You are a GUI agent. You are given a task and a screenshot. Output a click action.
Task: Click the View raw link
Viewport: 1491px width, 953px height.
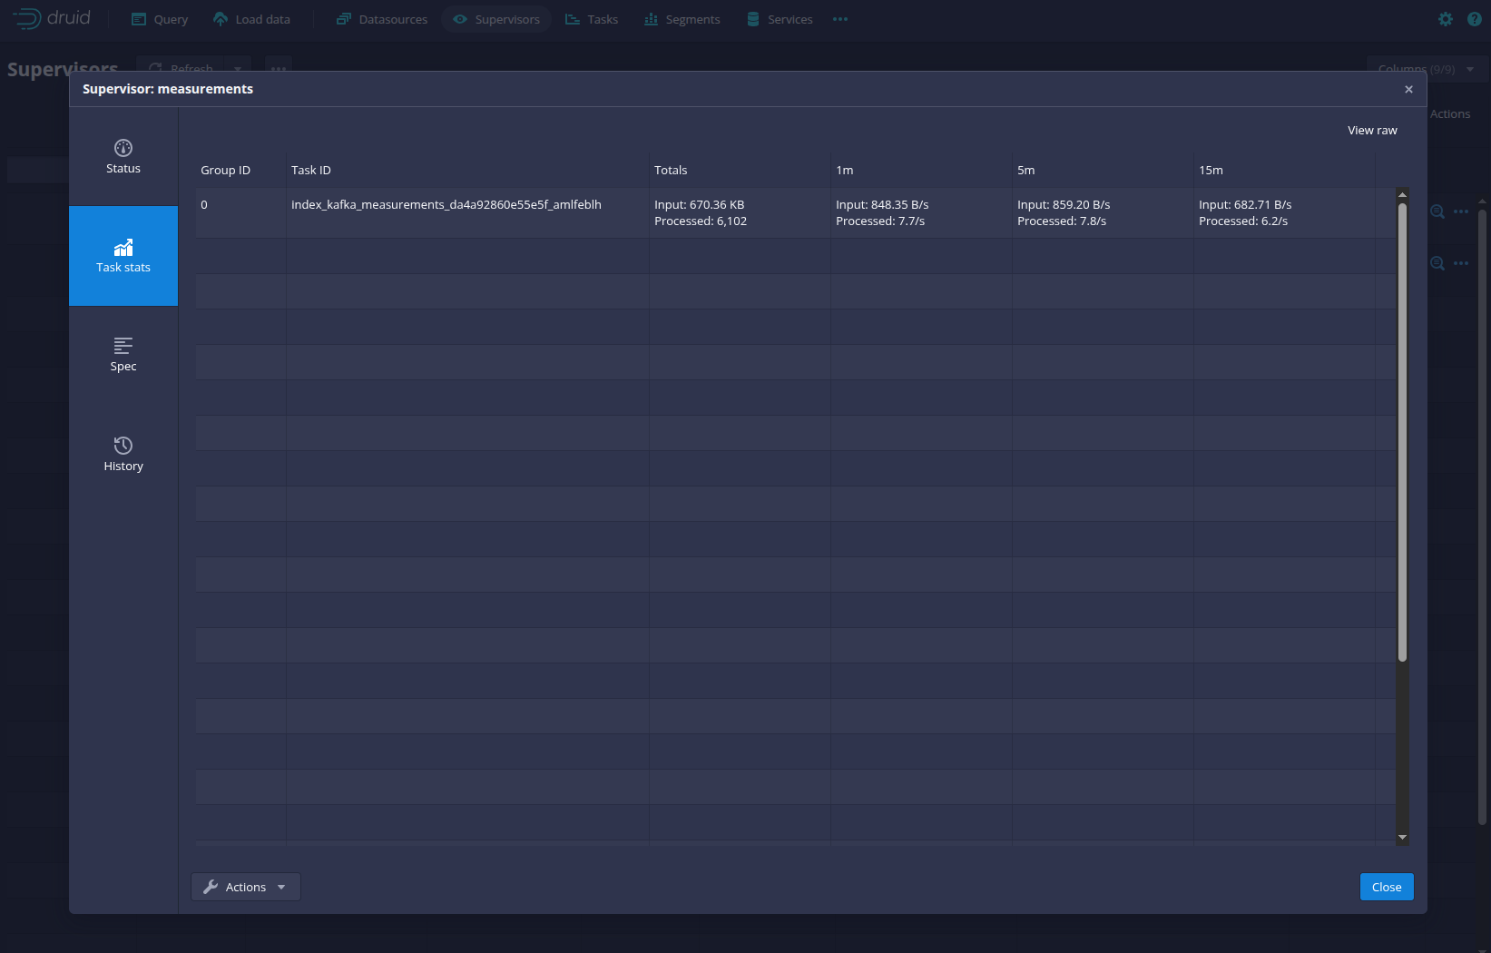[1371, 131]
